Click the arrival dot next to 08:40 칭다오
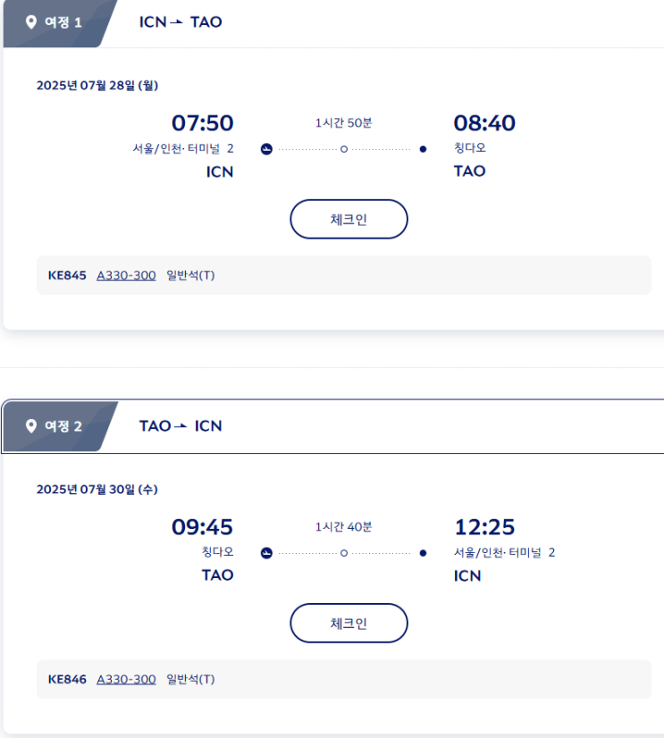 [423, 149]
